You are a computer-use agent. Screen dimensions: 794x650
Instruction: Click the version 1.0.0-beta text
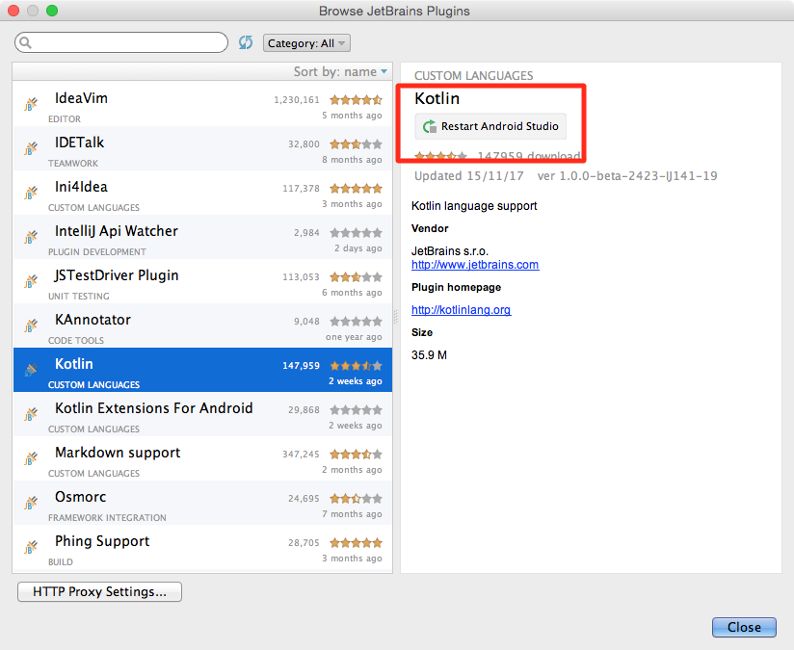[627, 176]
